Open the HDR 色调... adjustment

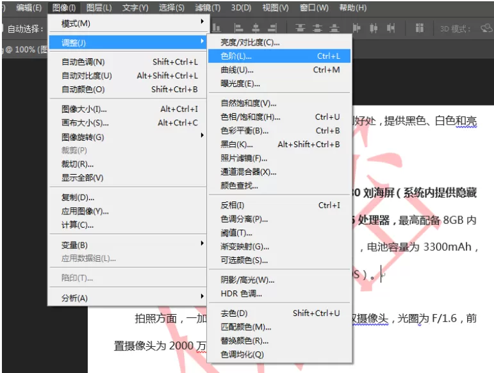point(279,294)
